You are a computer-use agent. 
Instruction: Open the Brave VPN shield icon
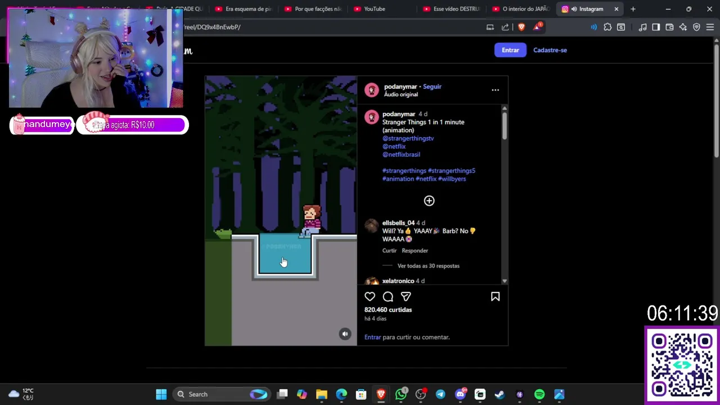[x=696, y=27]
